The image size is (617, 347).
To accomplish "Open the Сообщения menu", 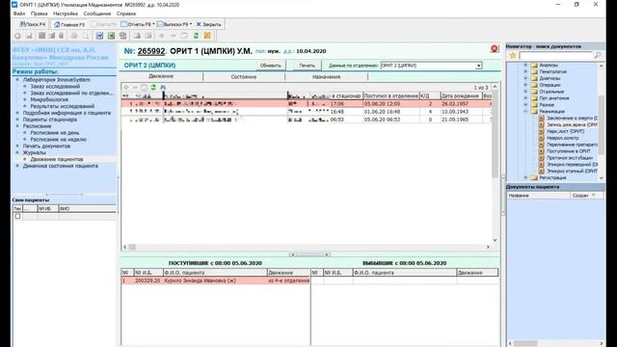I will click(x=96, y=13).
